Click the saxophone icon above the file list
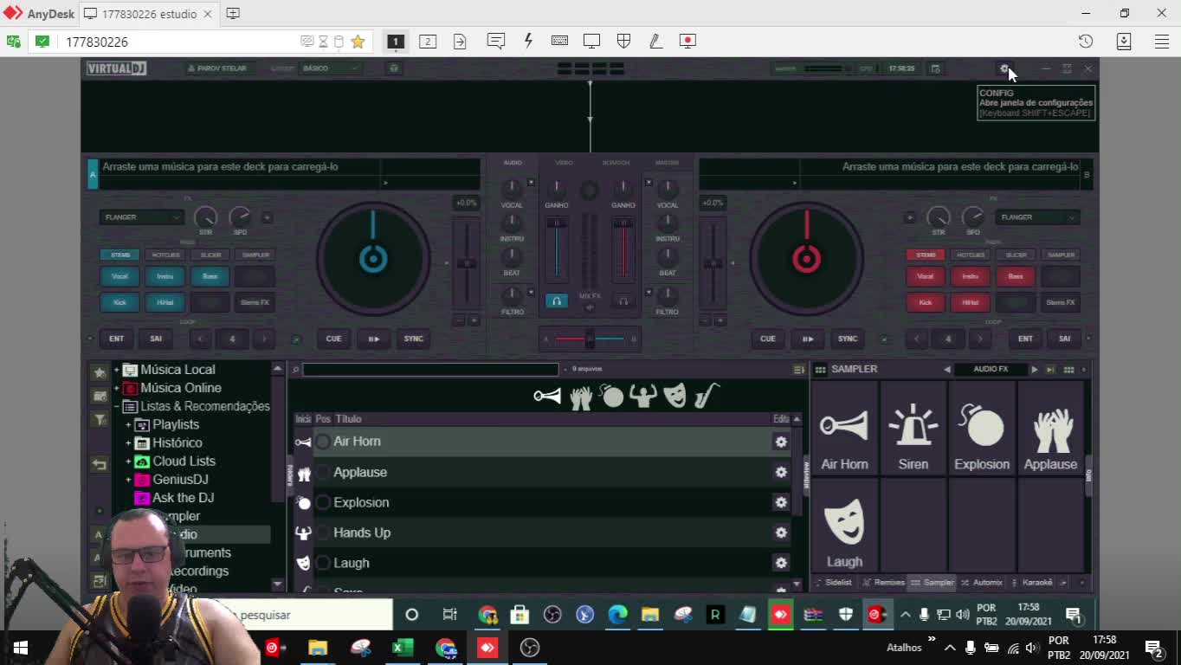 [x=707, y=396]
